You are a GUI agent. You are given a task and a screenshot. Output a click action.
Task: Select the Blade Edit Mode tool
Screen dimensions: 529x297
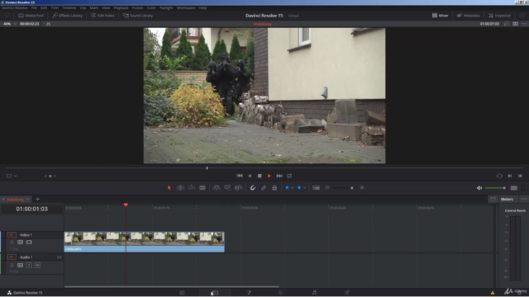203,188
